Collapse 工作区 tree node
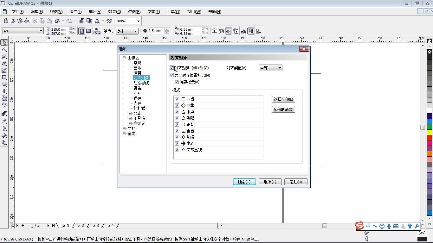 pos(124,58)
